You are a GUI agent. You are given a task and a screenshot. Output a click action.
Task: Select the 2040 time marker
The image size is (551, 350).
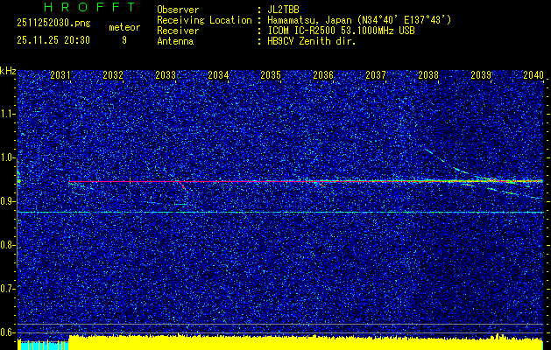(x=533, y=76)
